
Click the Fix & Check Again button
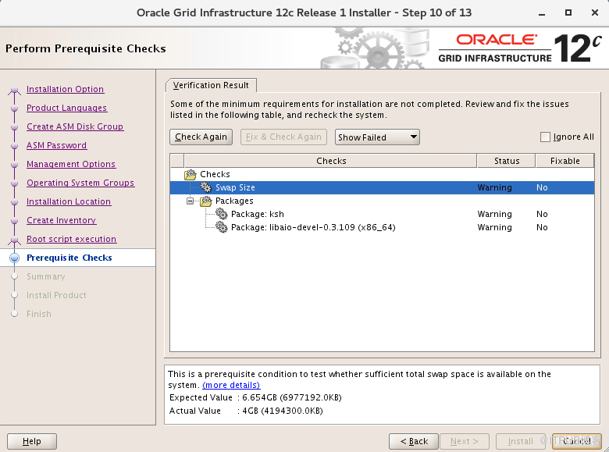283,137
